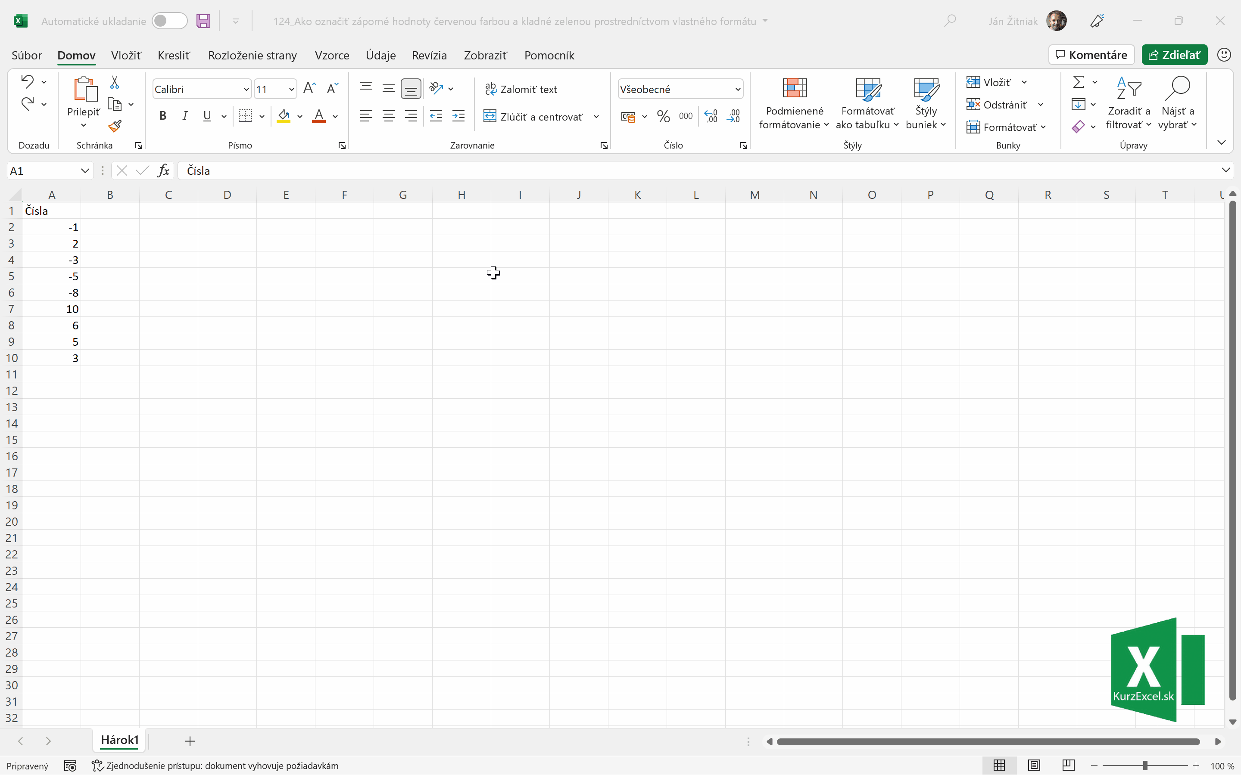Click Odstrániť cells button
Viewport: 1241px width, 775px height.
(x=997, y=105)
